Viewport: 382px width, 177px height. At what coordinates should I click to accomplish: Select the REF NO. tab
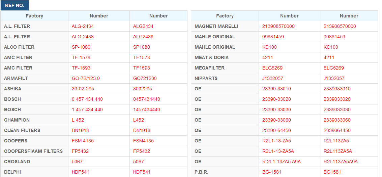pyautogui.click(x=14, y=6)
